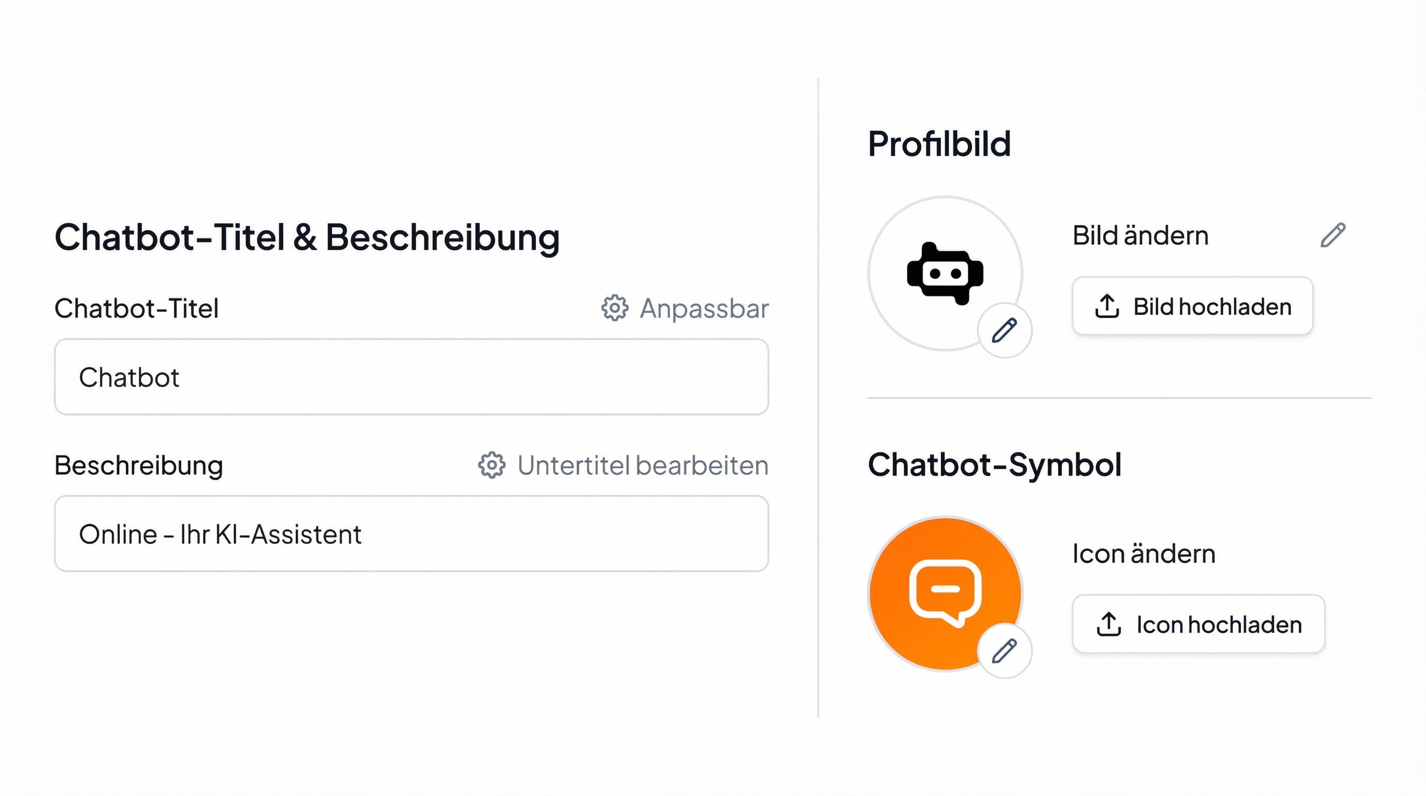Click the Icon ändern label

(x=1144, y=553)
